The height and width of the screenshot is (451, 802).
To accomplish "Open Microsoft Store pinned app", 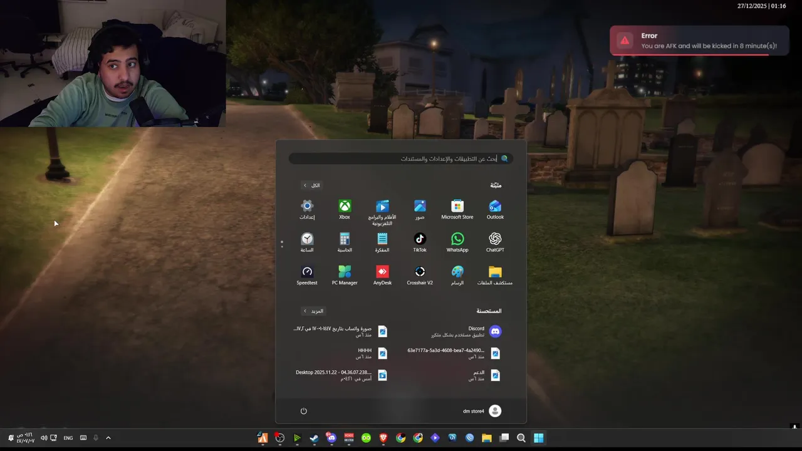I will (457, 210).
